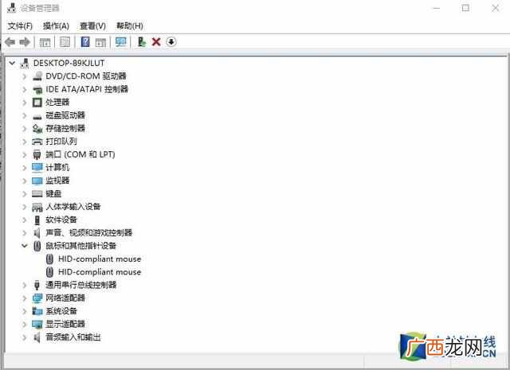Select the DESKTOP-89KJLUT label
Image resolution: width=510 pixels, height=370 pixels.
[x=69, y=63]
